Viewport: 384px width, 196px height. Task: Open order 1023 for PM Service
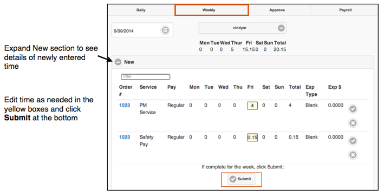pos(125,106)
